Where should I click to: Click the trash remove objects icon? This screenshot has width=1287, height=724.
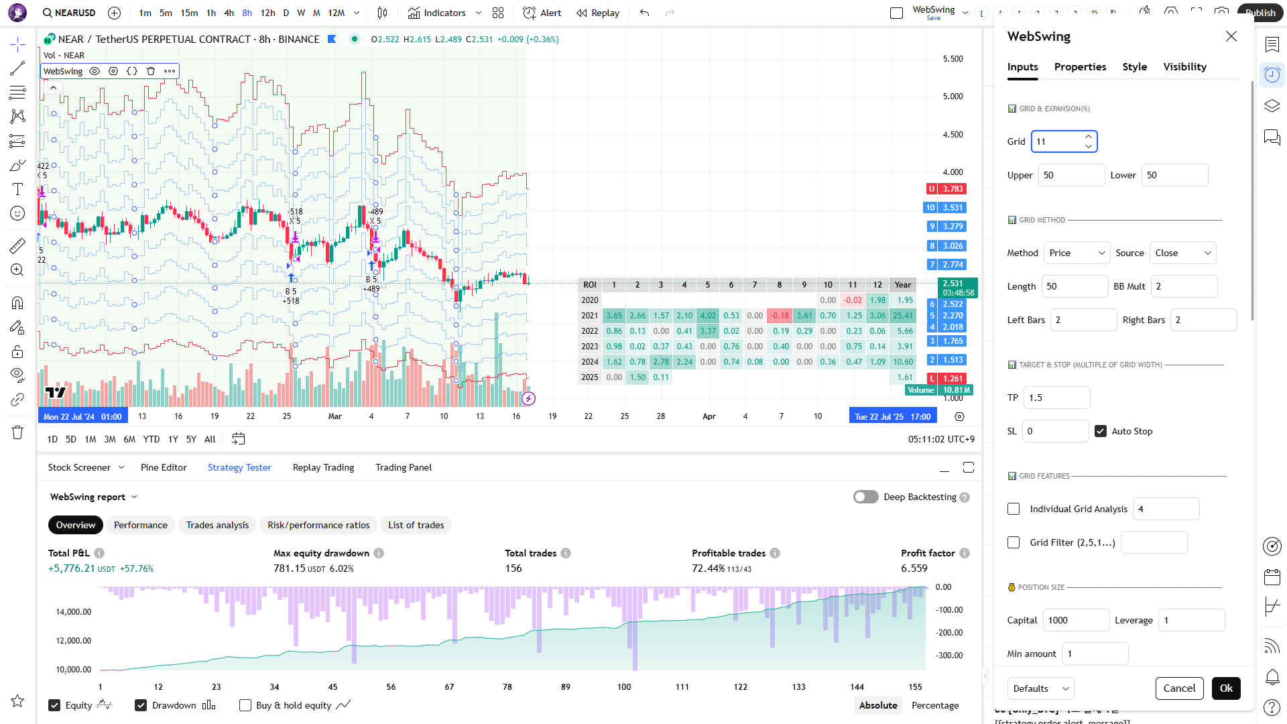pyautogui.click(x=17, y=432)
